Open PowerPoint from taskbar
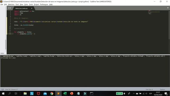 71,94
